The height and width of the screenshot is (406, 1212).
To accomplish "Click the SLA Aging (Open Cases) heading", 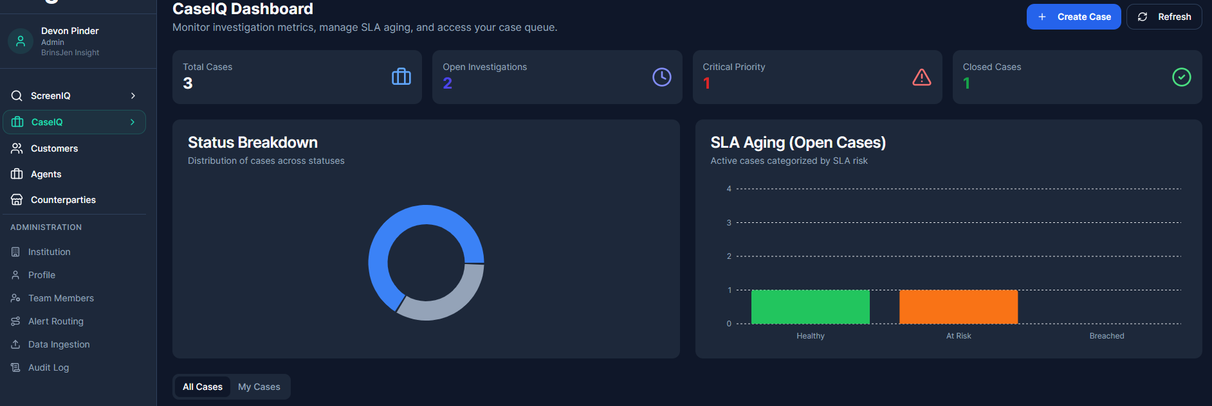I will coord(798,143).
